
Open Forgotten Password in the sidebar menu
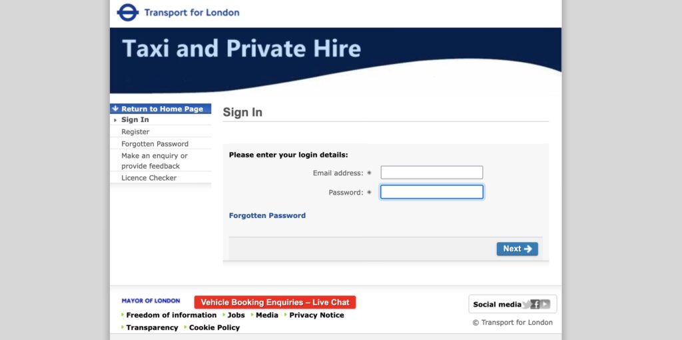[155, 144]
